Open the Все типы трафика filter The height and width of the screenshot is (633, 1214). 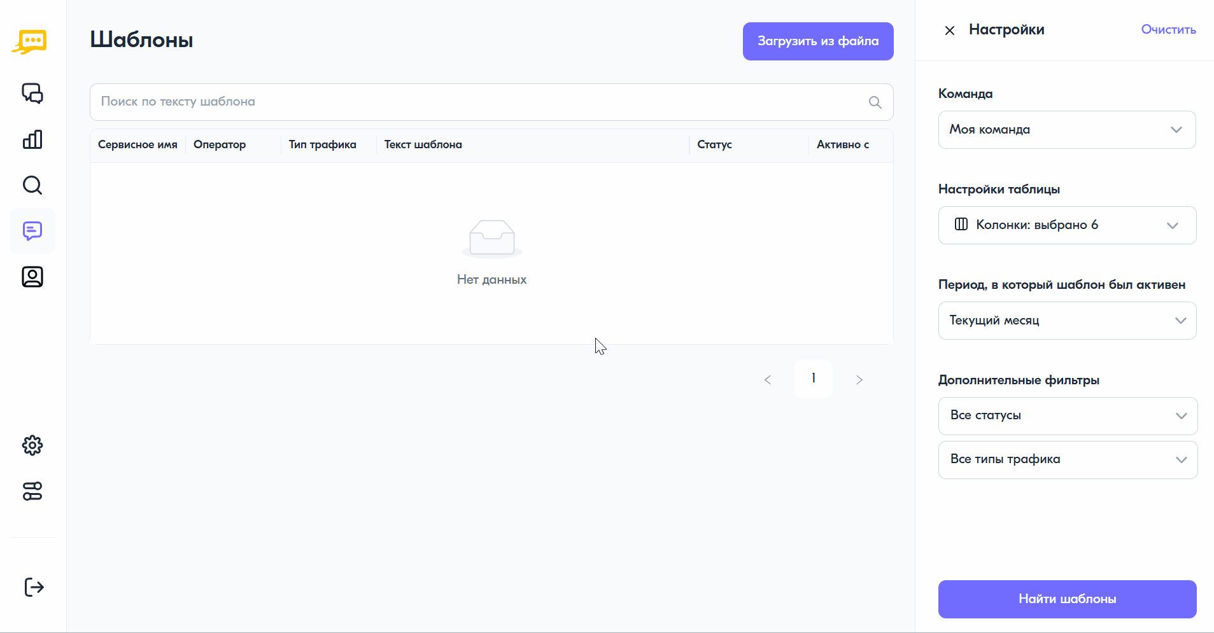pos(1068,460)
